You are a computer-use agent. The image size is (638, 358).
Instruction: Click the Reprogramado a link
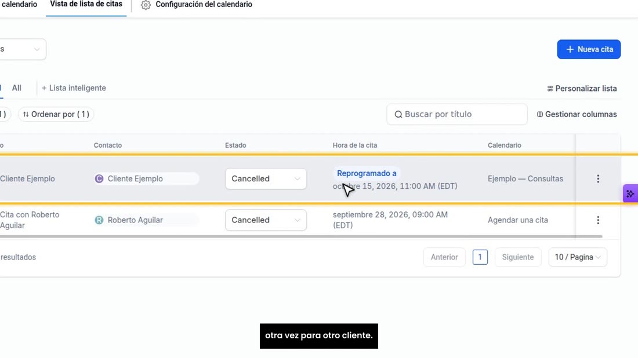[367, 174]
